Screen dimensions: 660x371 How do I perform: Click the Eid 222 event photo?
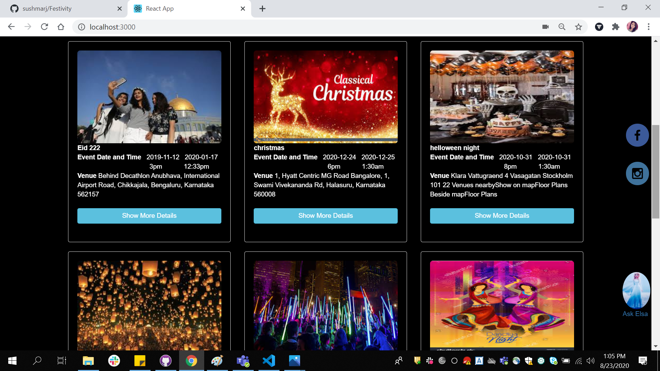pyautogui.click(x=149, y=97)
